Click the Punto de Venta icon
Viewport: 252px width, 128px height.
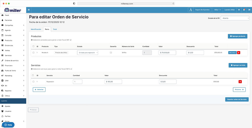point(2,71)
